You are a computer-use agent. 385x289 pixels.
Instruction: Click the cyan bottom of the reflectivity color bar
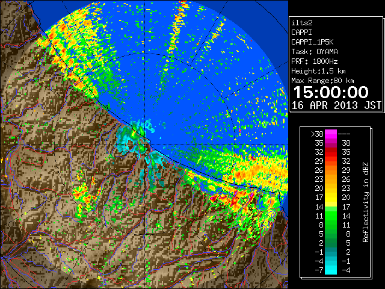331,270
